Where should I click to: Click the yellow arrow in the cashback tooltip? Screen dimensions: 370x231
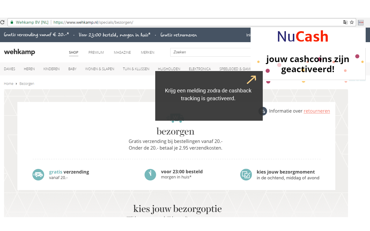(x=252, y=79)
